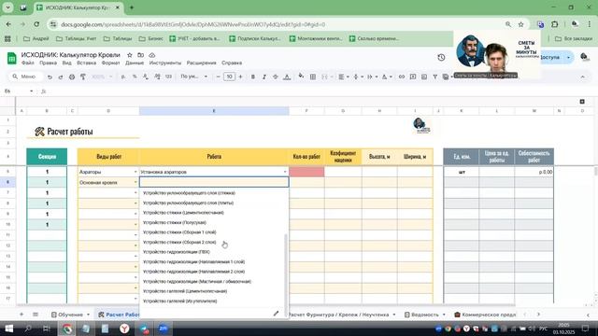The height and width of the screenshot is (336, 598).
Task: Open the cell borders tool
Action: point(313,77)
